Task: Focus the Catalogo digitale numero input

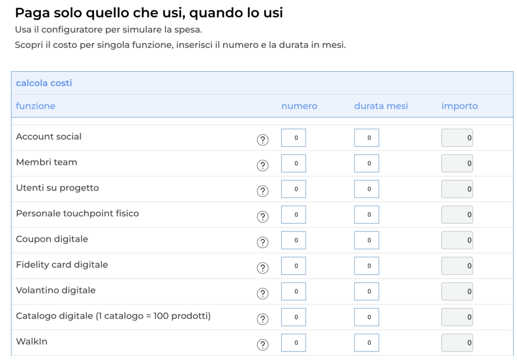Action: coord(293,317)
